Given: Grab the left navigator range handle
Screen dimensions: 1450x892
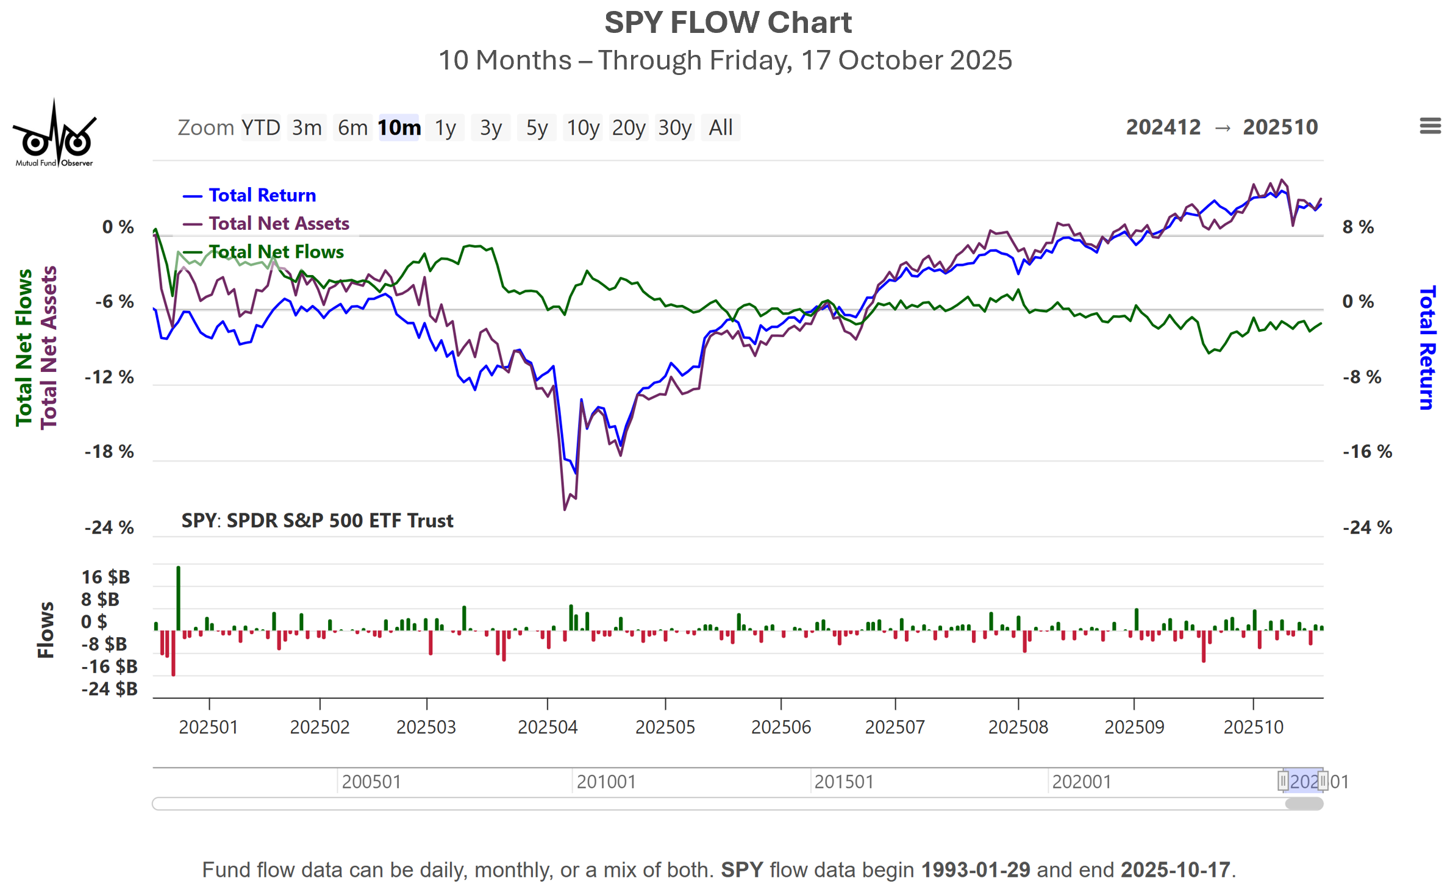Looking at the screenshot, I should (1283, 781).
